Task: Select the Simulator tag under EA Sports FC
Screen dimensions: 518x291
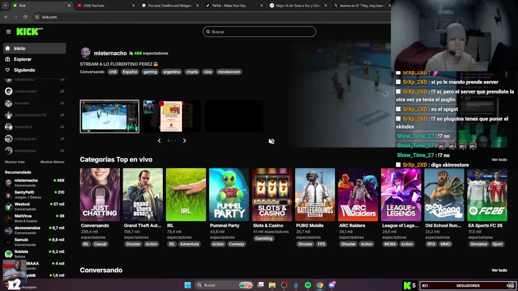Action: click(479, 244)
